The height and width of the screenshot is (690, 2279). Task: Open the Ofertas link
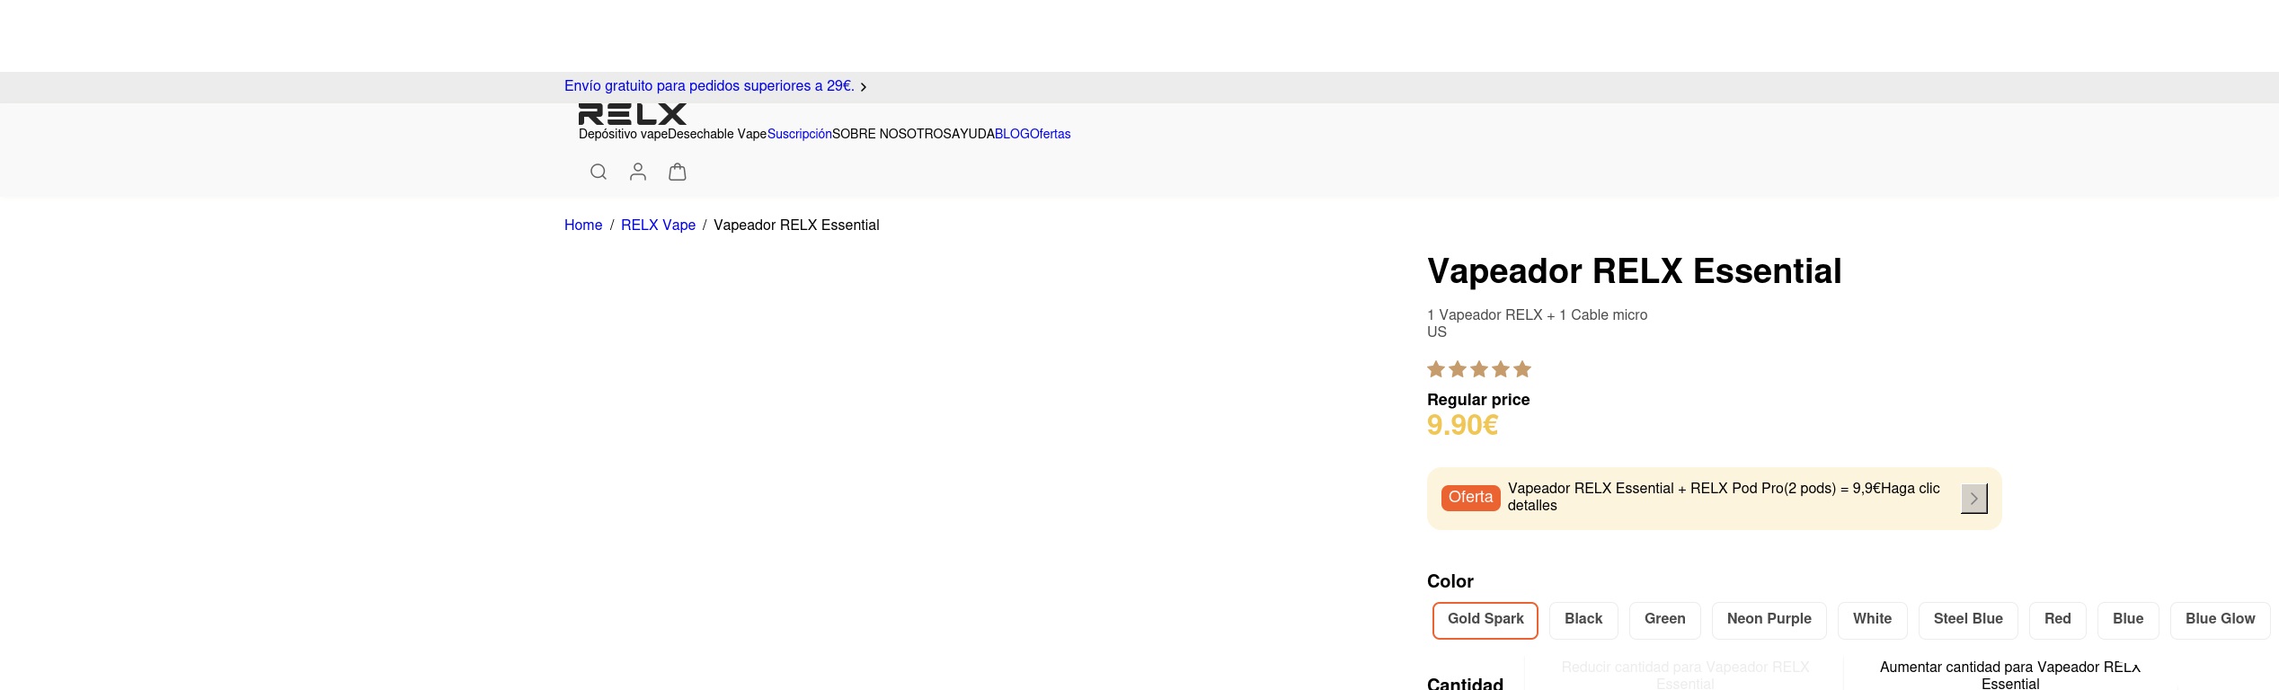pyautogui.click(x=1051, y=135)
